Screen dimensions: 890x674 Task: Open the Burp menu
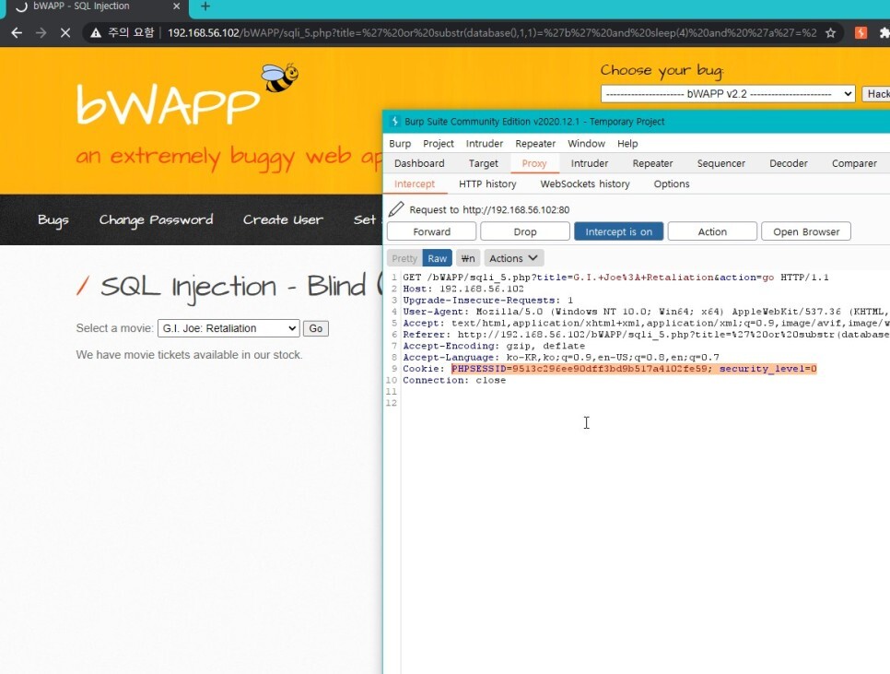point(400,144)
